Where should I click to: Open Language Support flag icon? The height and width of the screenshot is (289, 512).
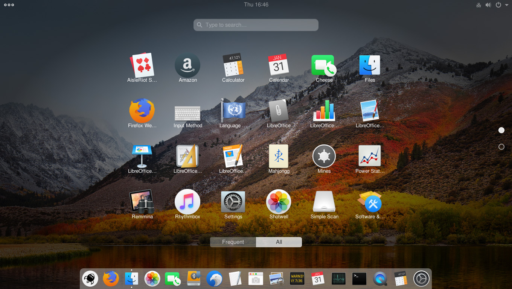pyautogui.click(x=233, y=111)
